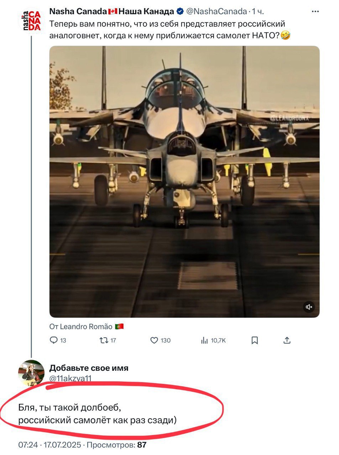Screen dimensions: 339x455
Task: Click the 1 ч. post time
Action: click(x=258, y=12)
